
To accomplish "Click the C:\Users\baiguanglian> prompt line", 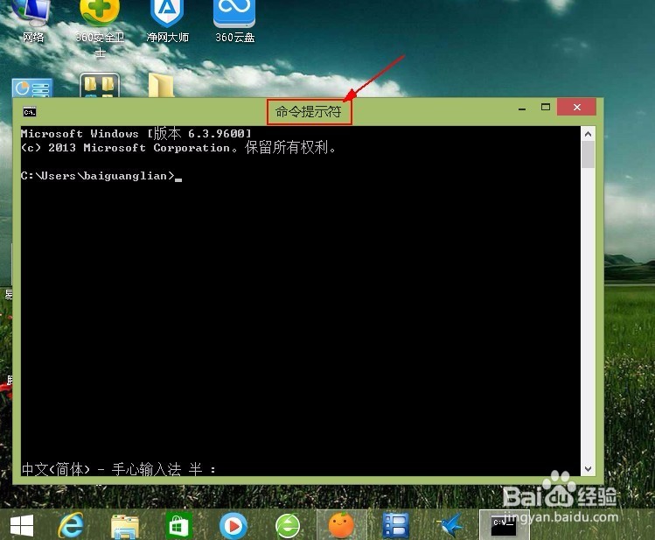I will 101,176.
